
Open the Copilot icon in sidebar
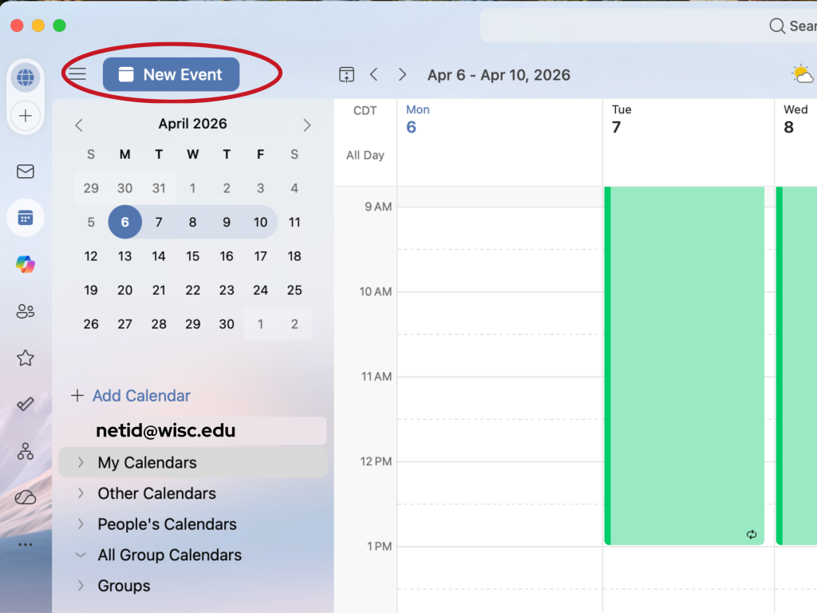[26, 265]
